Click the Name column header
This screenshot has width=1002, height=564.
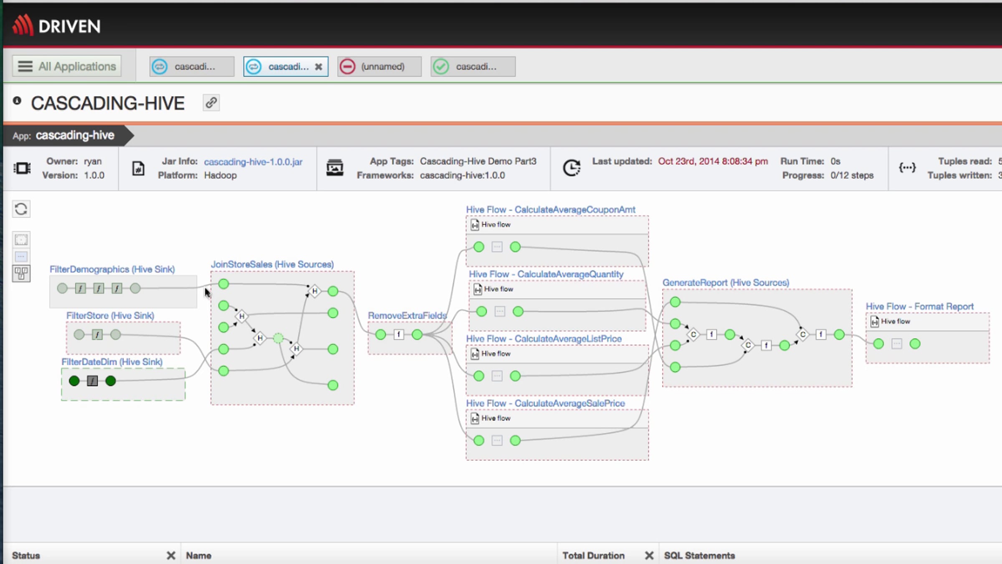(x=199, y=555)
